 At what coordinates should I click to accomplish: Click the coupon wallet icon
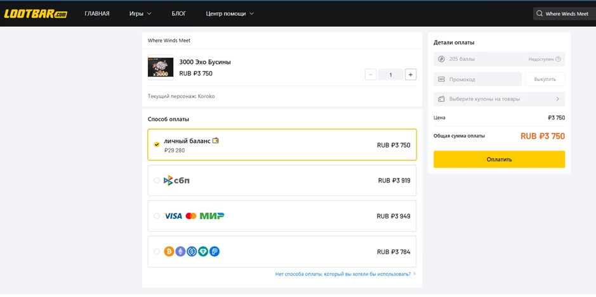pos(441,99)
